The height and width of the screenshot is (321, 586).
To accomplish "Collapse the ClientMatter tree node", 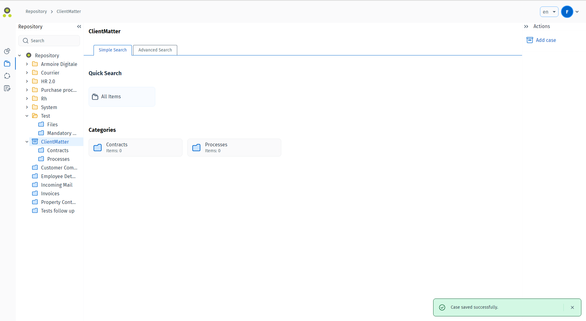I will click(27, 142).
